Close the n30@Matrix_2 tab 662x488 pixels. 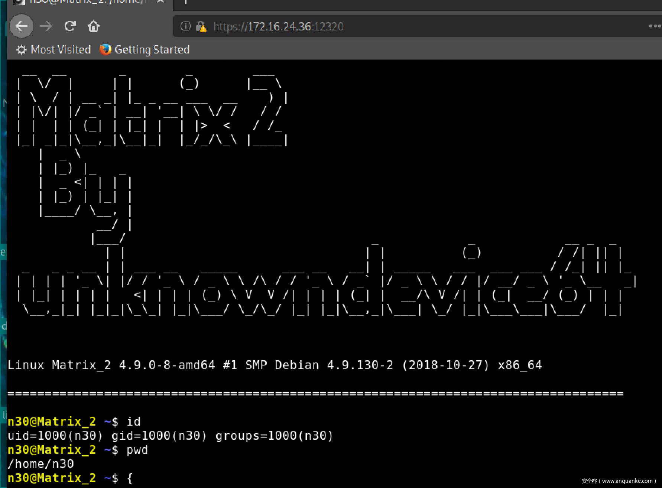[x=160, y=2]
